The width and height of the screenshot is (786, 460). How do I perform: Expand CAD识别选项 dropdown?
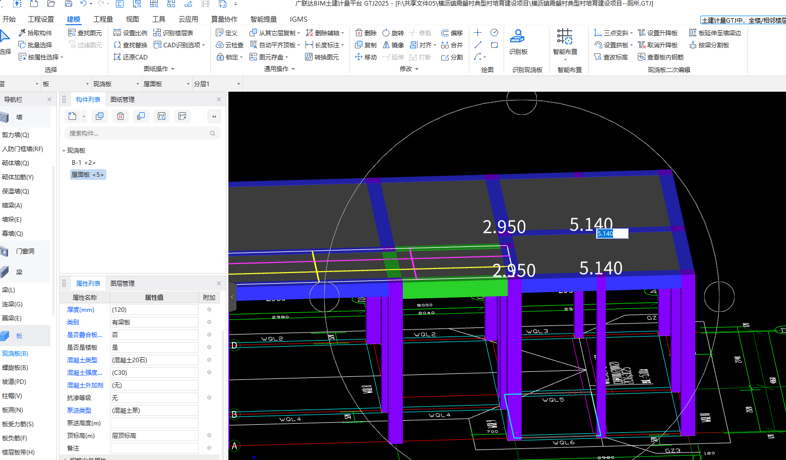click(204, 45)
